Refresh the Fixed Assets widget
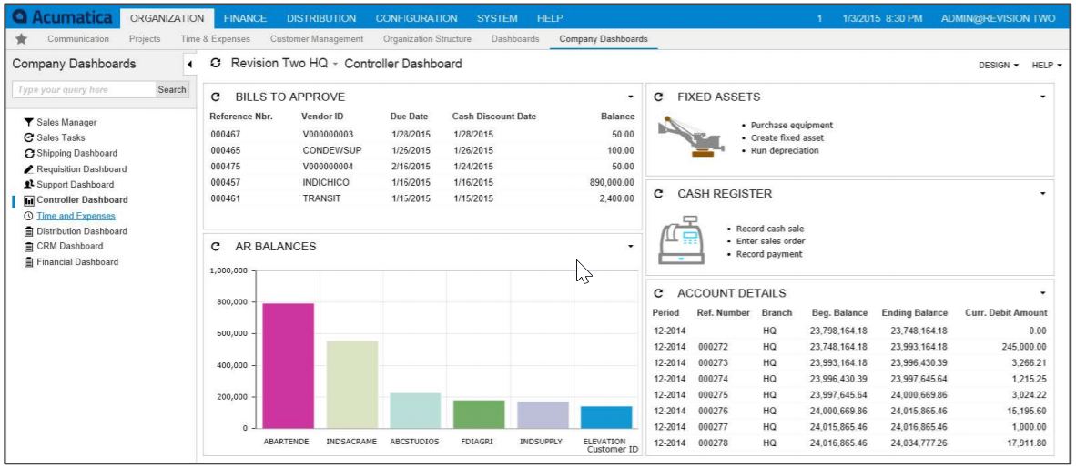The image size is (1076, 468). point(658,97)
